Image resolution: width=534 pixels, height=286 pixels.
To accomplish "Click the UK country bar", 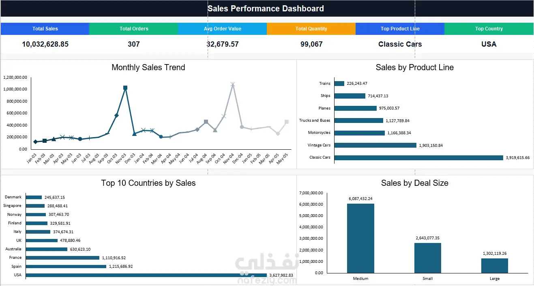I will (x=42, y=241).
